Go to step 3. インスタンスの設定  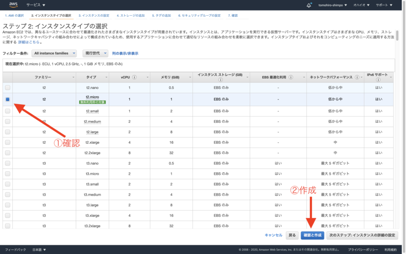[x=94, y=16]
